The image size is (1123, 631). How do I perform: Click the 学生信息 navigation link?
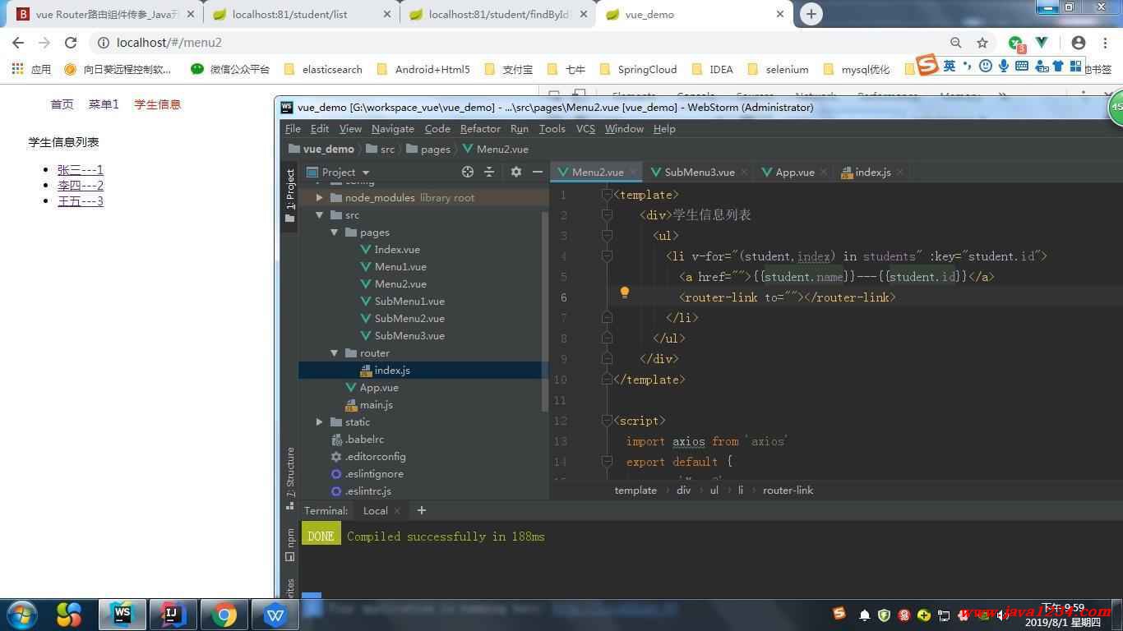[x=158, y=104]
